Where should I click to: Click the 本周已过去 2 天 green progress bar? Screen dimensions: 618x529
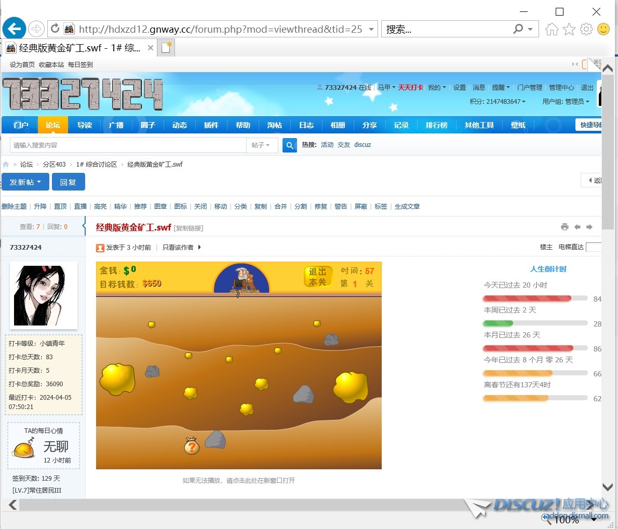point(535,323)
